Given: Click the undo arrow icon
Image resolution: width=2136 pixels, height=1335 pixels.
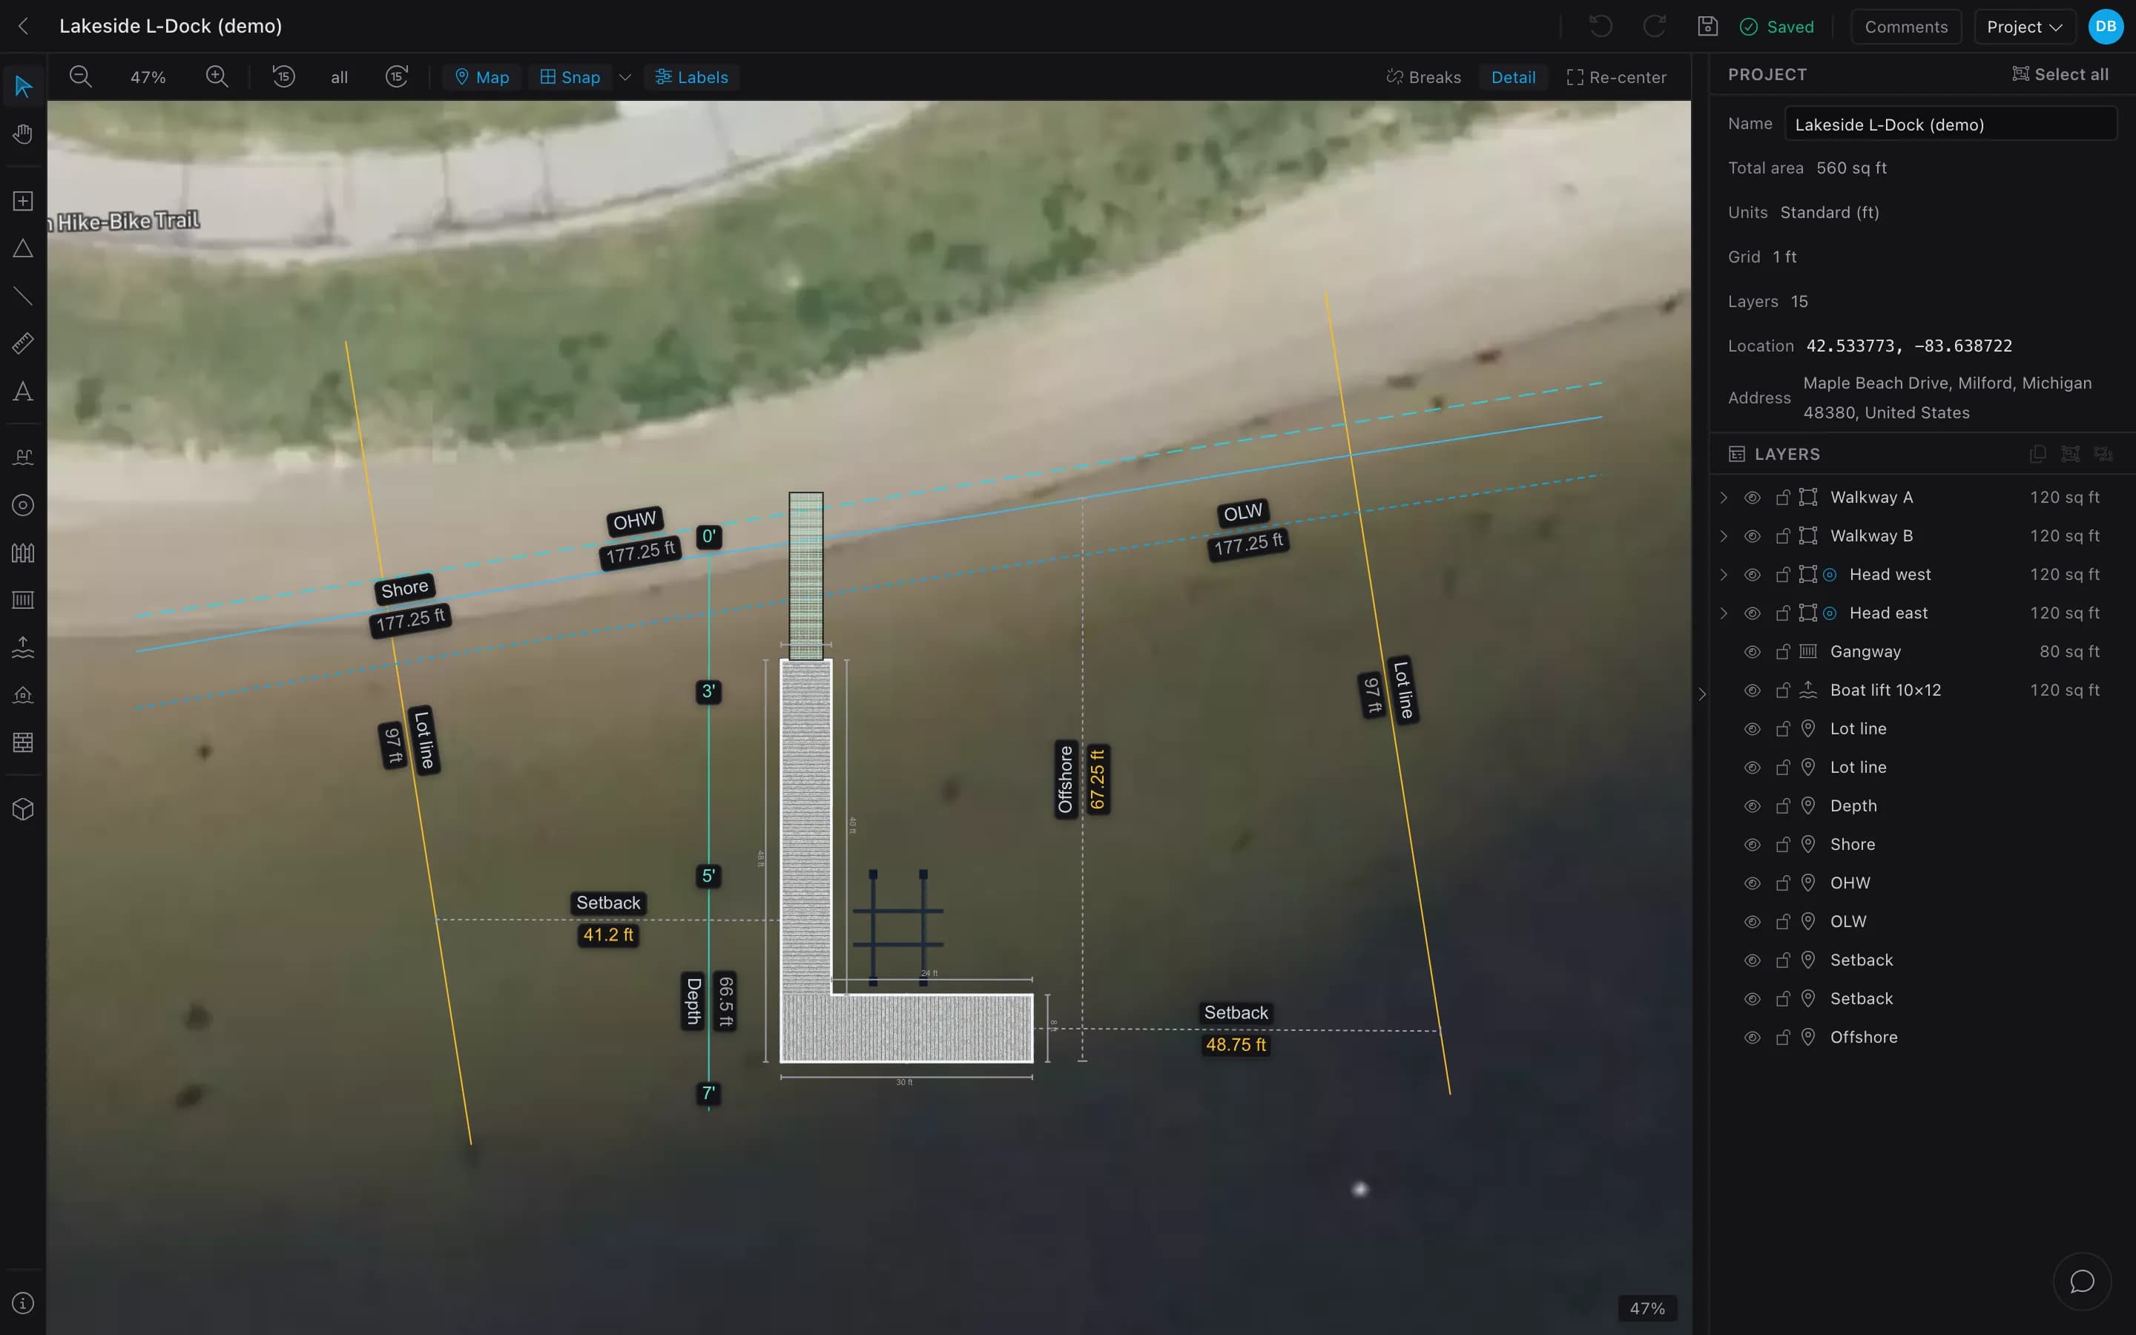Looking at the screenshot, I should [x=1601, y=27].
